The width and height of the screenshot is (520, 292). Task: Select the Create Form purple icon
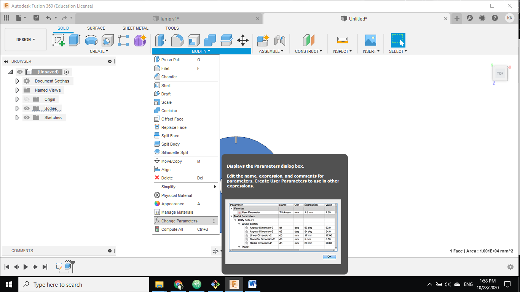[x=140, y=40]
